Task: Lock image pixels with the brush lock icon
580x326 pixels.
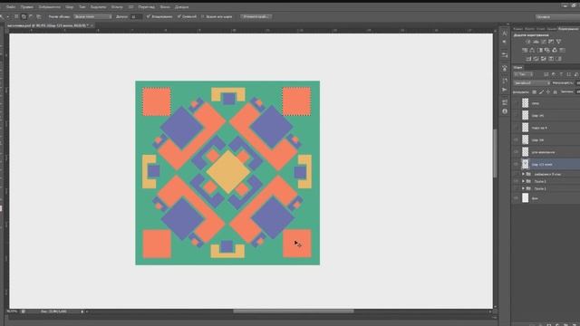Action: 541,91
